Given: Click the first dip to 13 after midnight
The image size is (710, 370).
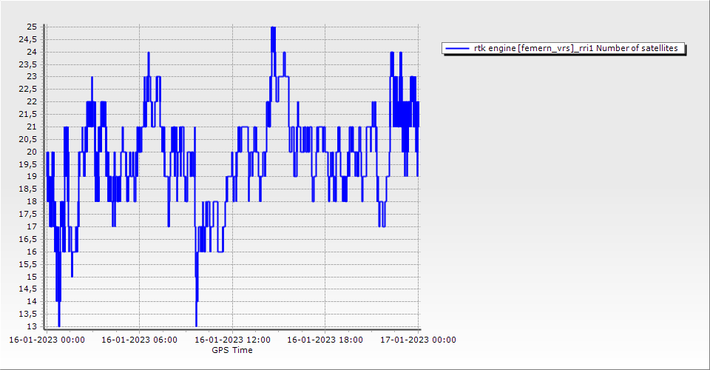Looking at the screenshot, I should pos(59,325).
